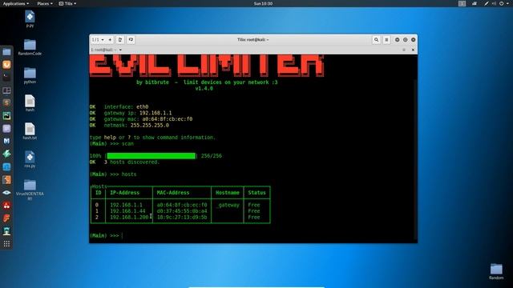Image resolution: width=513 pixels, height=288 pixels.
Task: Click the network status icon in top bar
Action: (475, 3)
